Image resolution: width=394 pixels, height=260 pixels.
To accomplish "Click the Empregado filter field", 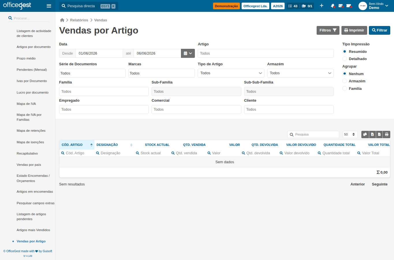I will [104, 109].
